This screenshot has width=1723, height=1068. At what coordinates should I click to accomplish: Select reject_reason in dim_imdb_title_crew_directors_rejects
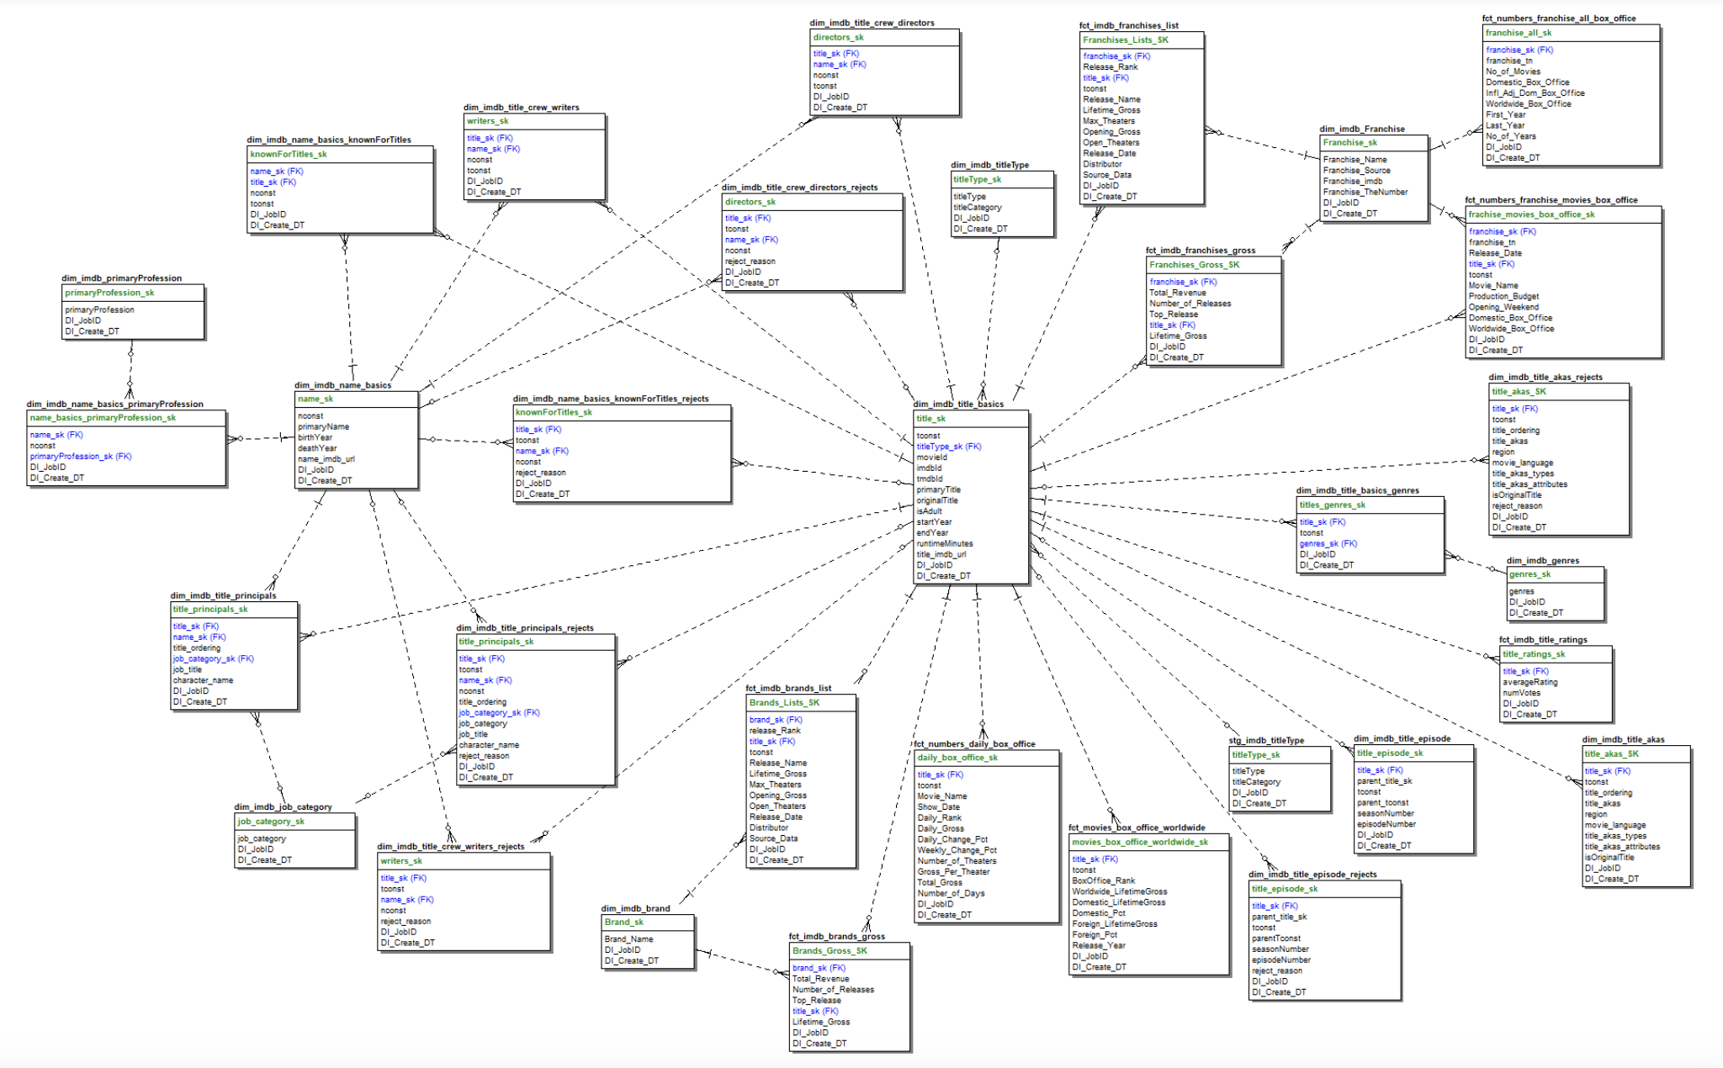tap(750, 262)
